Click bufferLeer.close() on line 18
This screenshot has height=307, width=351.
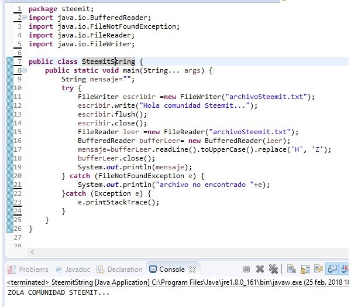(116, 158)
